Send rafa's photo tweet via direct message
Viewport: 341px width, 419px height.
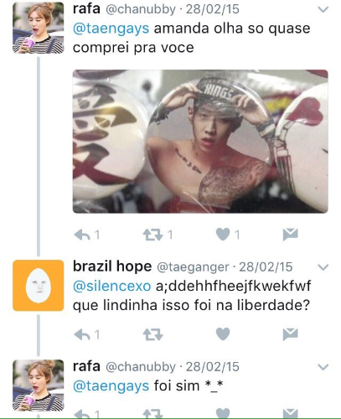click(x=291, y=234)
